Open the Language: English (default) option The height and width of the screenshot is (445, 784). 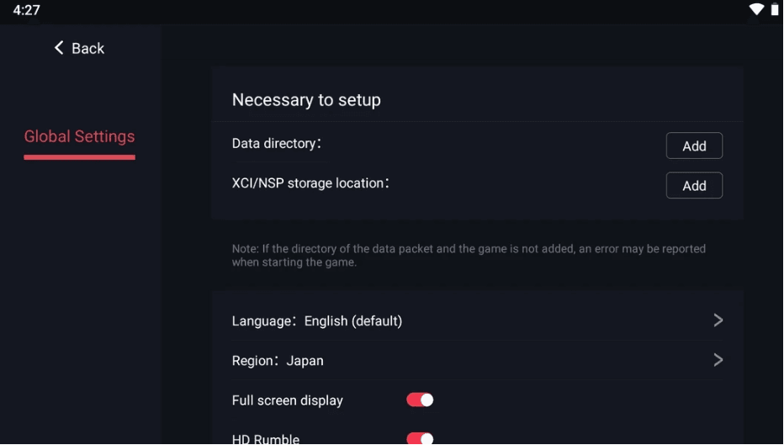(317, 321)
